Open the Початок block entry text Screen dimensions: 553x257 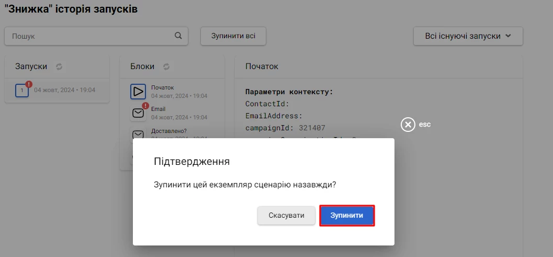(x=163, y=87)
